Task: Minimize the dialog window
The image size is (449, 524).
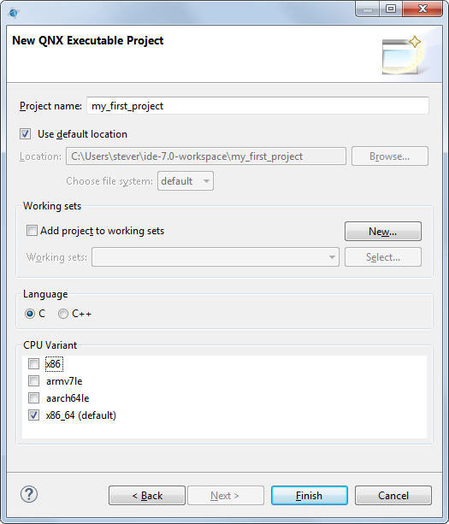Action: (x=368, y=9)
